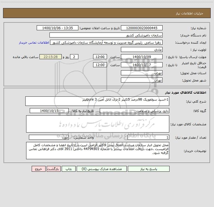Click the priority field عادی
214x207 pixels.
coord(142,49)
